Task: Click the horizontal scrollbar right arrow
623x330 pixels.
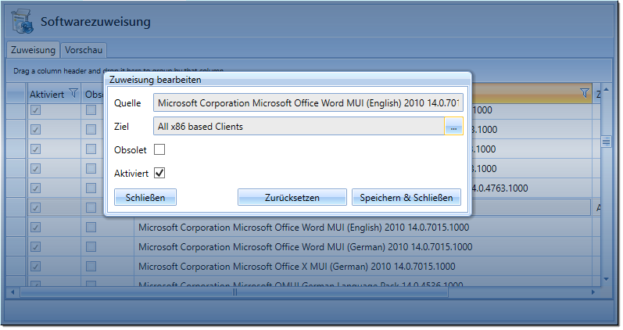Action: pyautogui.click(x=593, y=292)
